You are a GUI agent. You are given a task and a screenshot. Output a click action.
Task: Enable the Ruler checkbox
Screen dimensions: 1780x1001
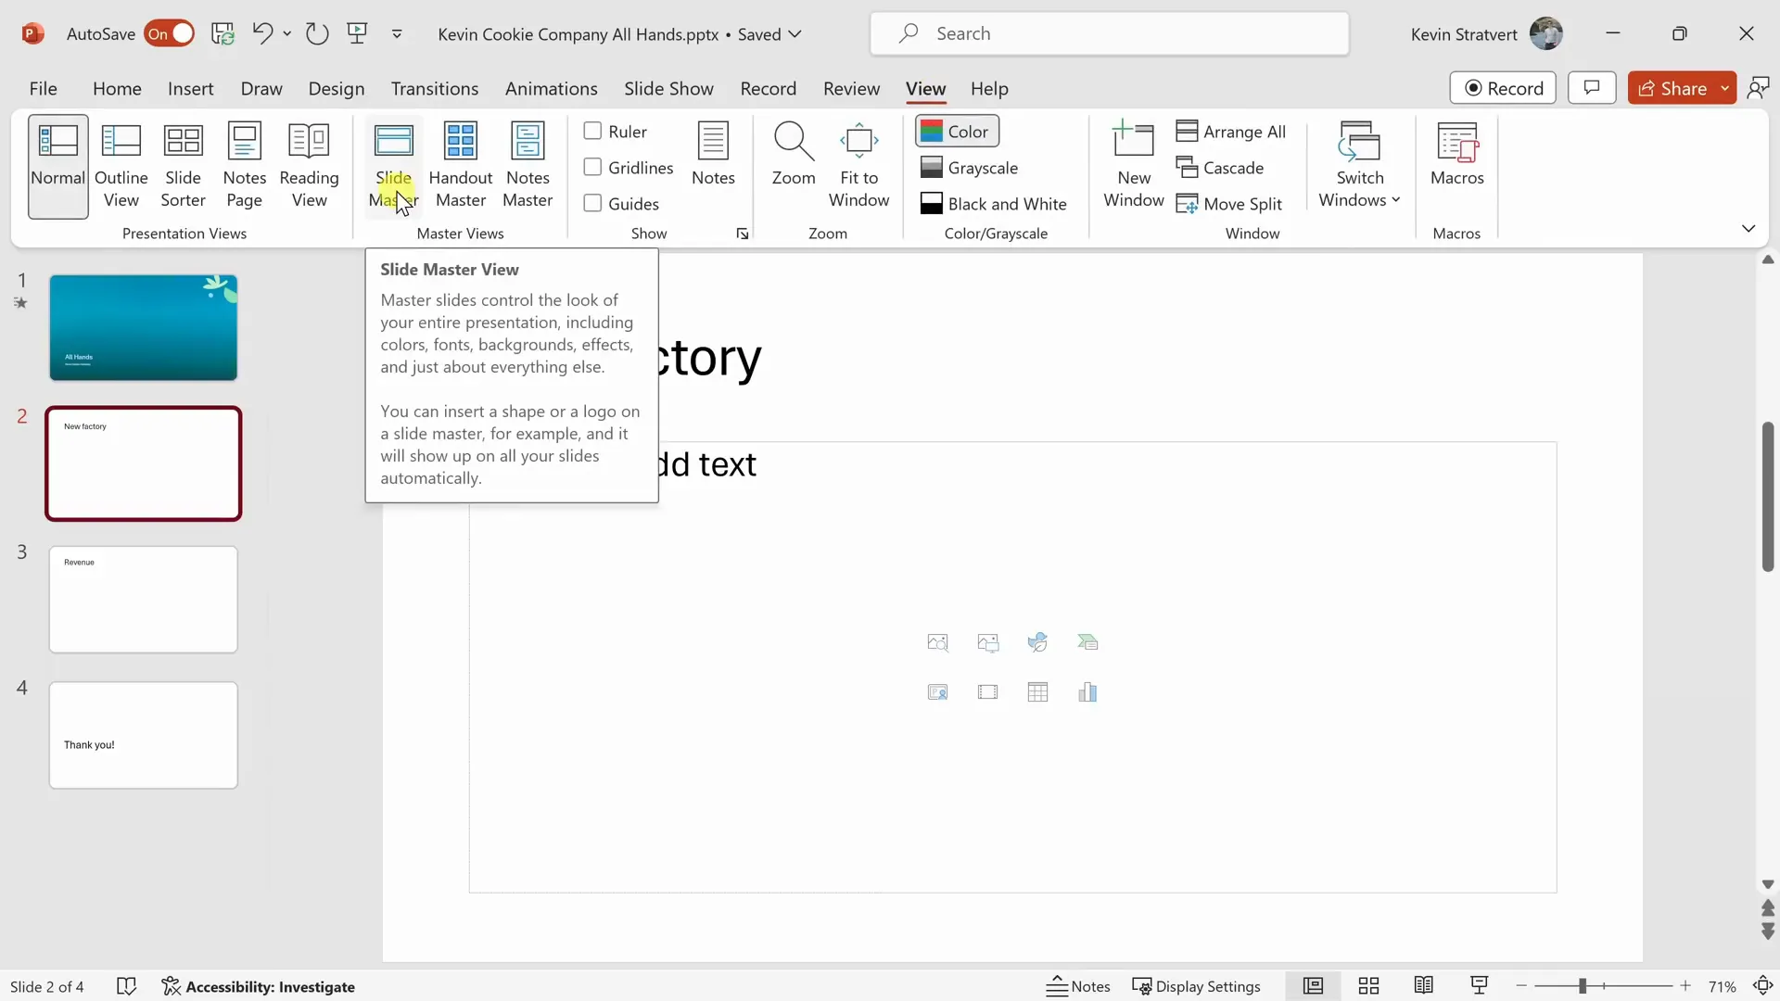[592, 131]
